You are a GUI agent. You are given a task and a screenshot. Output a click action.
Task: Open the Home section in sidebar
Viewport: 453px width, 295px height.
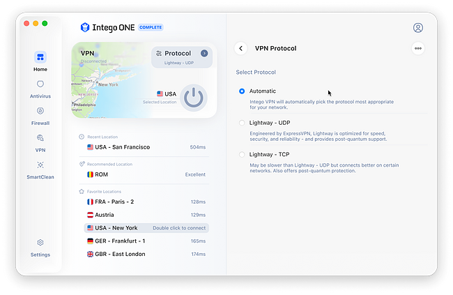click(x=40, y=61)
